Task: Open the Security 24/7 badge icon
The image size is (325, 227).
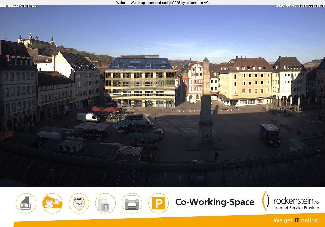Action: pos(79,203)
